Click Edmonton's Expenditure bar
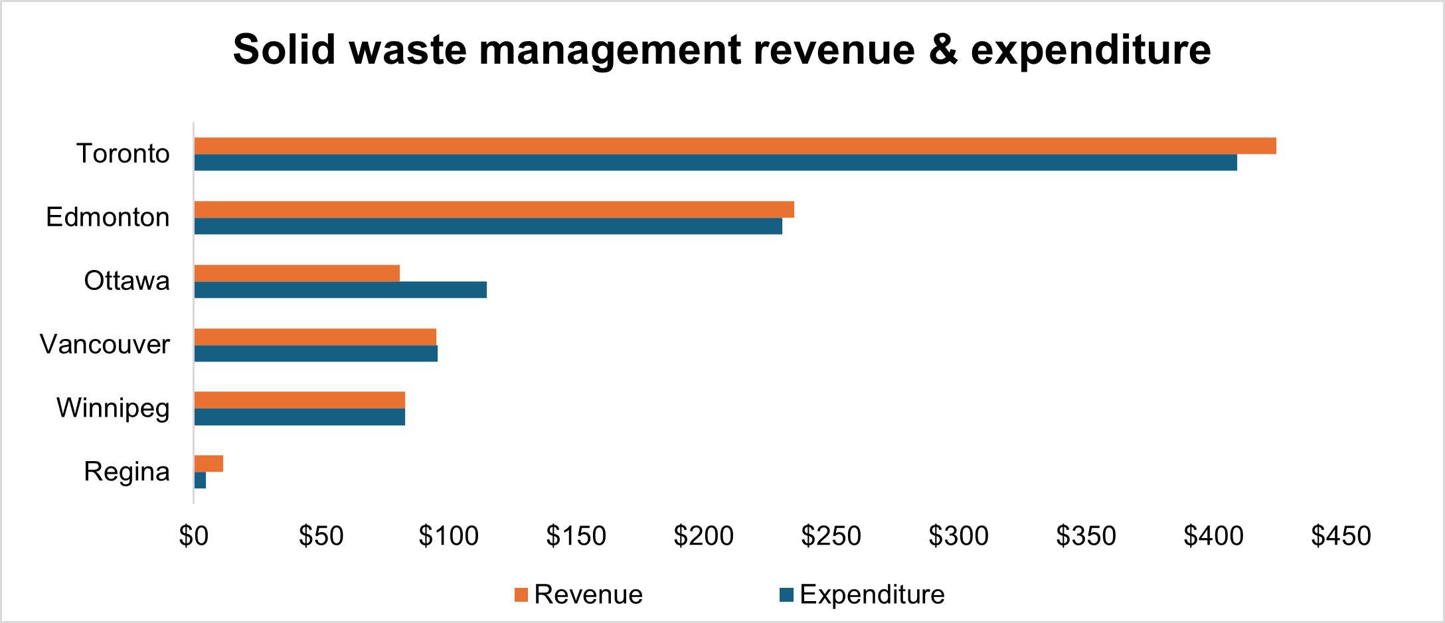 tap(488, 226)
